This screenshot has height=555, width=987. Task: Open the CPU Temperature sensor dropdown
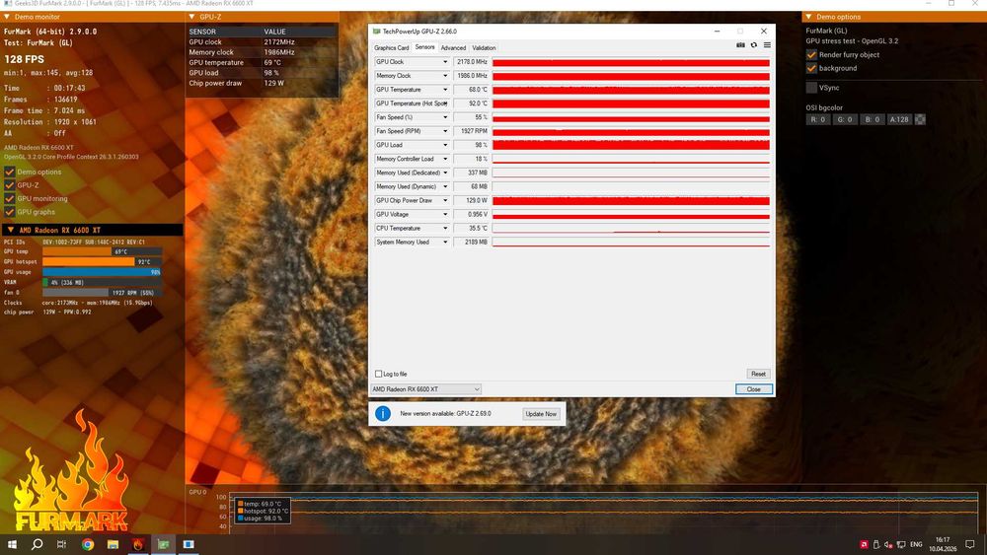coord(445,228)
